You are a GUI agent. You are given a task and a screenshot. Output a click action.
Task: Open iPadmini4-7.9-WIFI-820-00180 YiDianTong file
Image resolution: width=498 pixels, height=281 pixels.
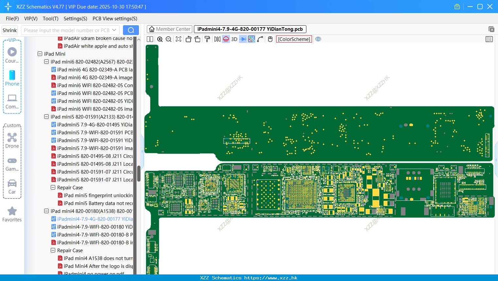[92, 227]
